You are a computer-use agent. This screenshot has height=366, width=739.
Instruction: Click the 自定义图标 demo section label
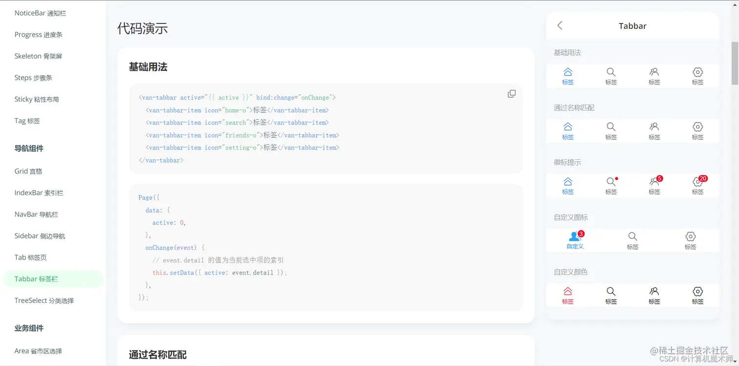click(571, 217)
